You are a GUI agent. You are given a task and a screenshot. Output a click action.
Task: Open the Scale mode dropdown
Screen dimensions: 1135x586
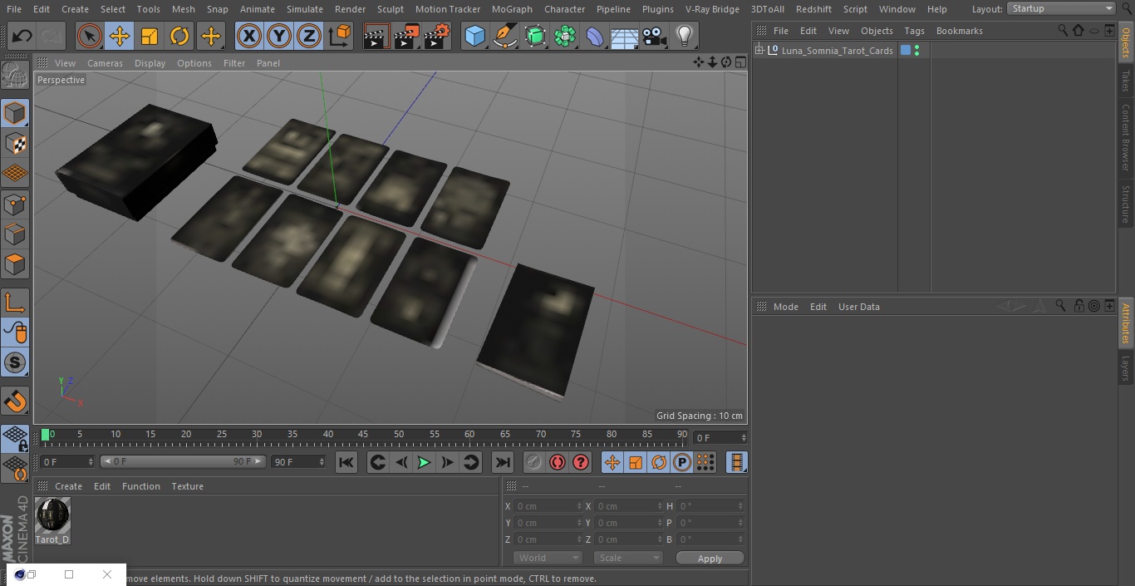coord(628,559)
